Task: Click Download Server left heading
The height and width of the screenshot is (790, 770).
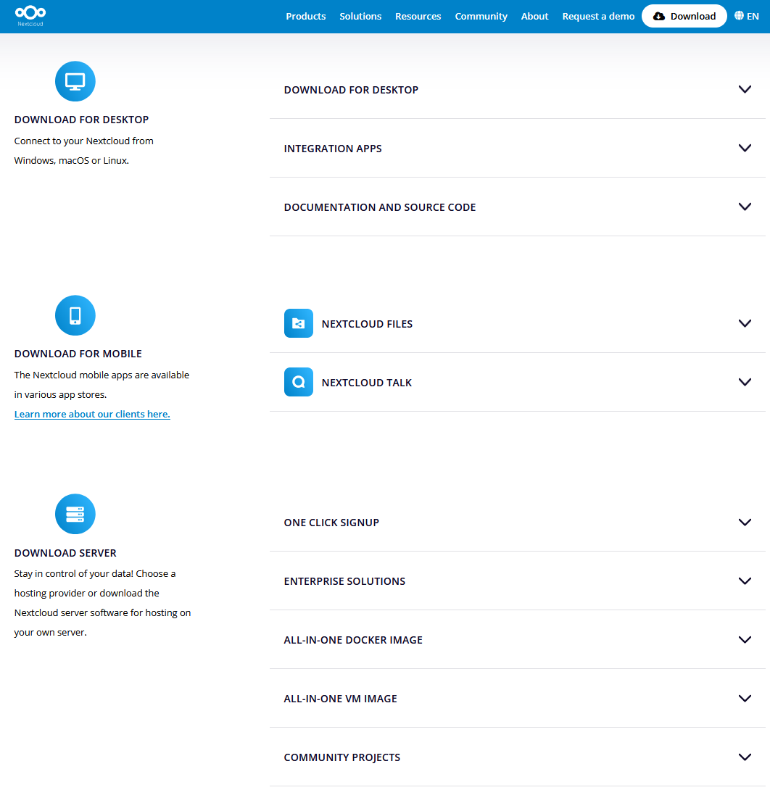Action: (65, 553)
